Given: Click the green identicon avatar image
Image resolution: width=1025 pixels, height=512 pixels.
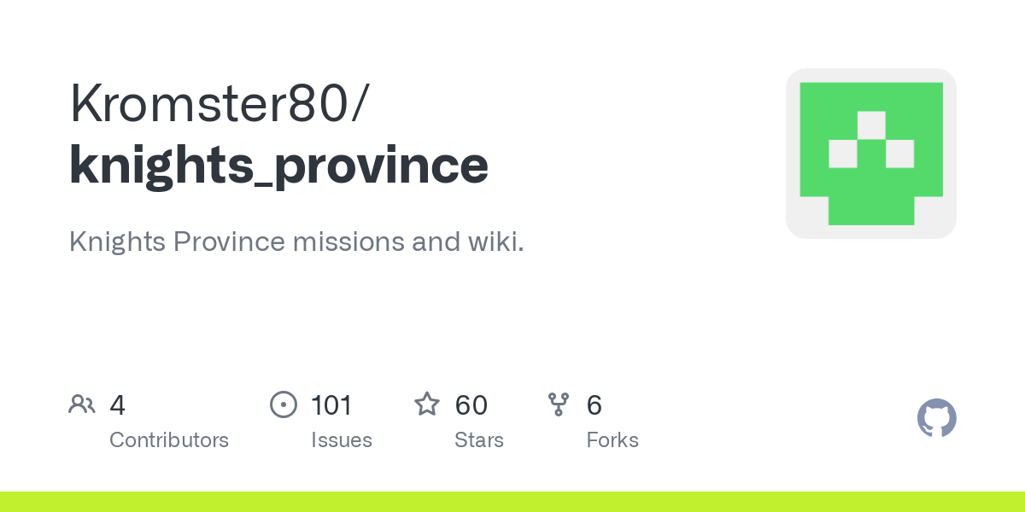Looking at the screenshot, I should pos(870,154).
